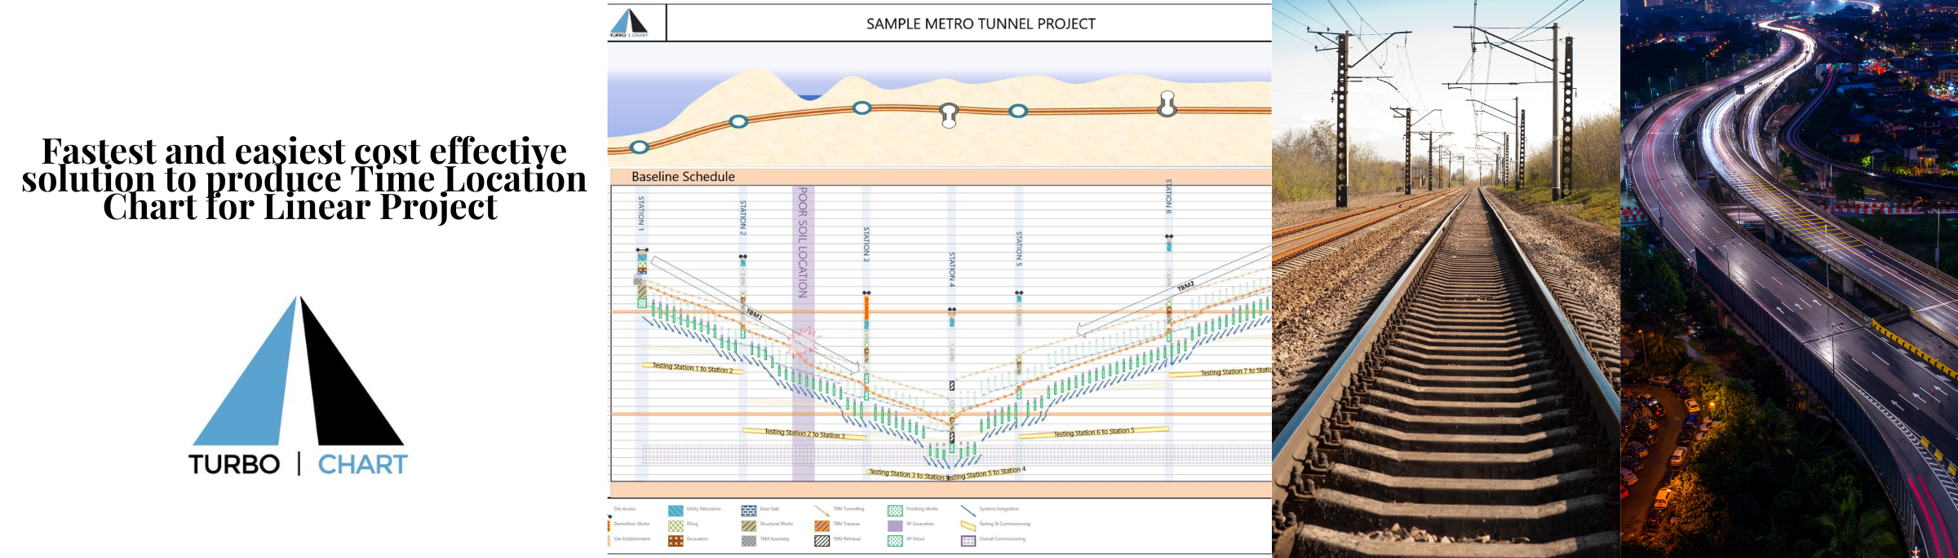Click the Excavation brown cross-pattern legend icon

(676, 541)
